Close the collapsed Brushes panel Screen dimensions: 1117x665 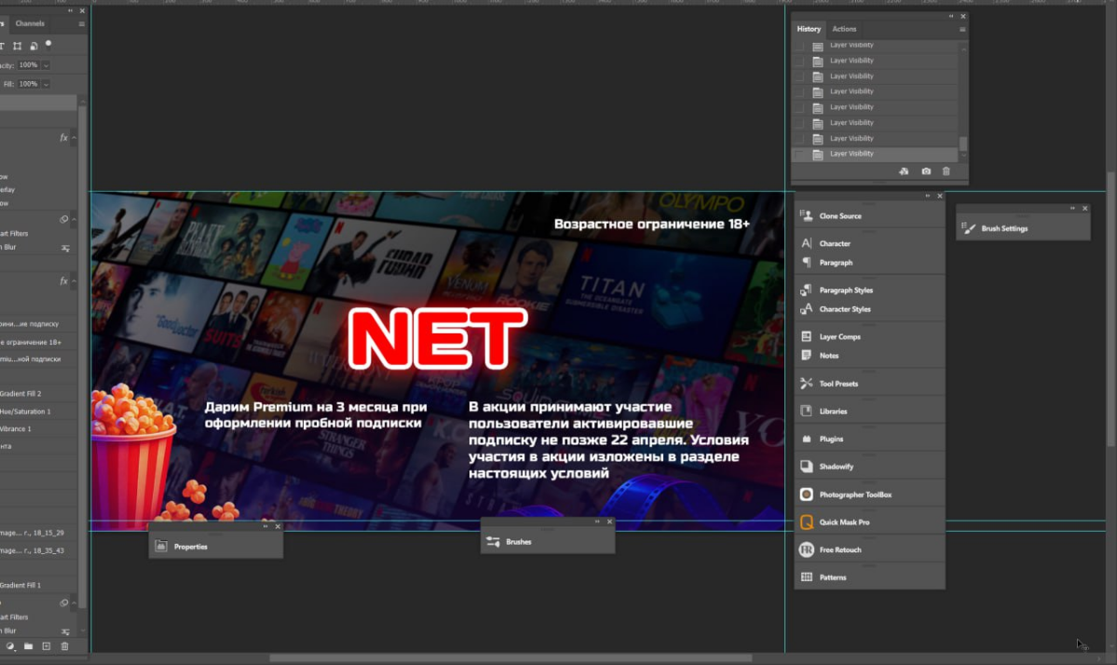pyautogui.click(x=609, y=522)
